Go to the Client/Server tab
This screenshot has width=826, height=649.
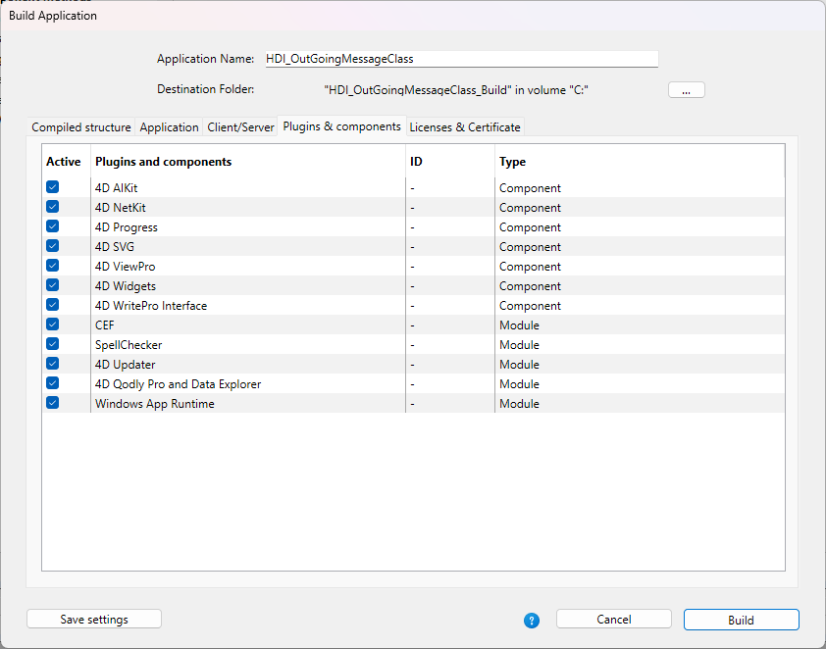(240, 127)
